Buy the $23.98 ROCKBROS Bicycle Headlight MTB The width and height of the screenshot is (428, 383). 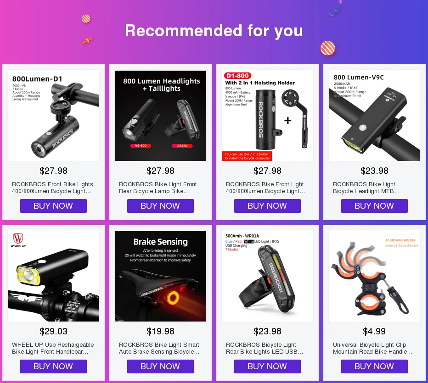[375, 206]
